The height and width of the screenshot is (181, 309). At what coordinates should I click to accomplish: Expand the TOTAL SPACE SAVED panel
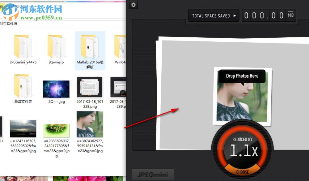[213, 15]
